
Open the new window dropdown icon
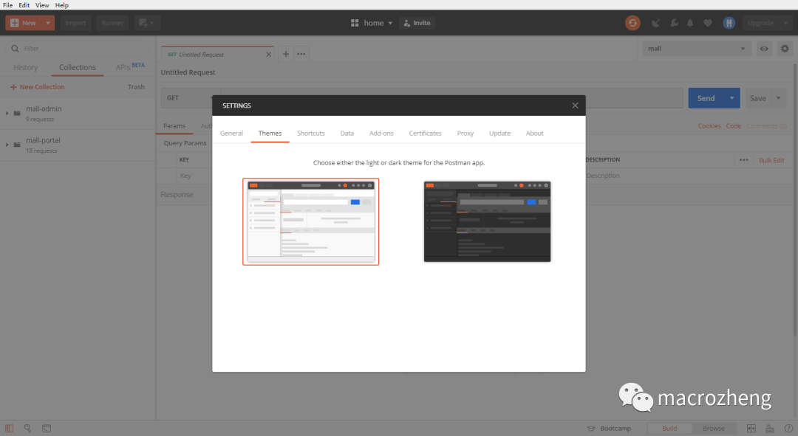coord(147,23)
